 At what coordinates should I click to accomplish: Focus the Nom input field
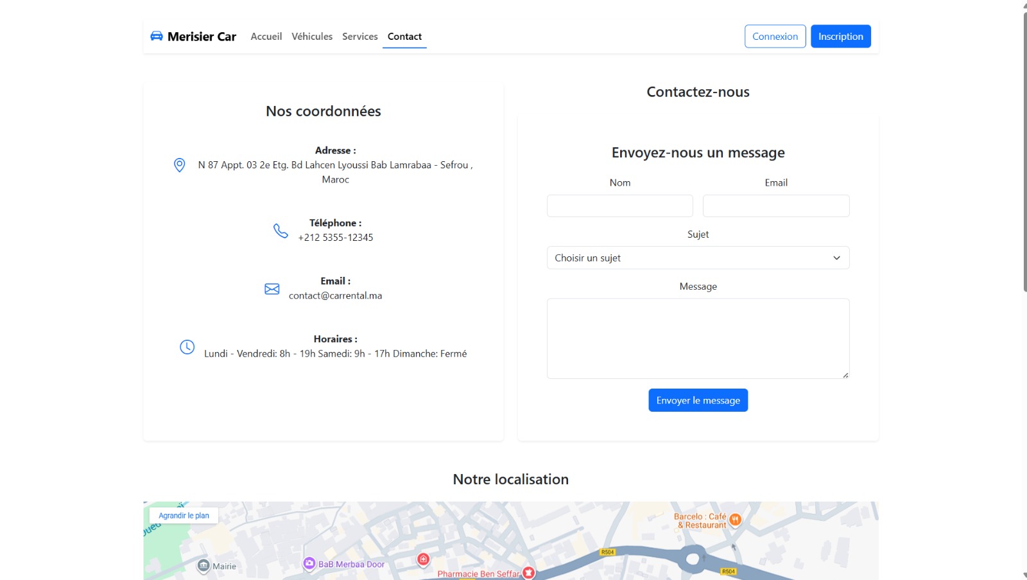click(x=619, y=206)
